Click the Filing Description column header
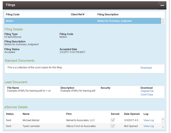 point(108,15)
